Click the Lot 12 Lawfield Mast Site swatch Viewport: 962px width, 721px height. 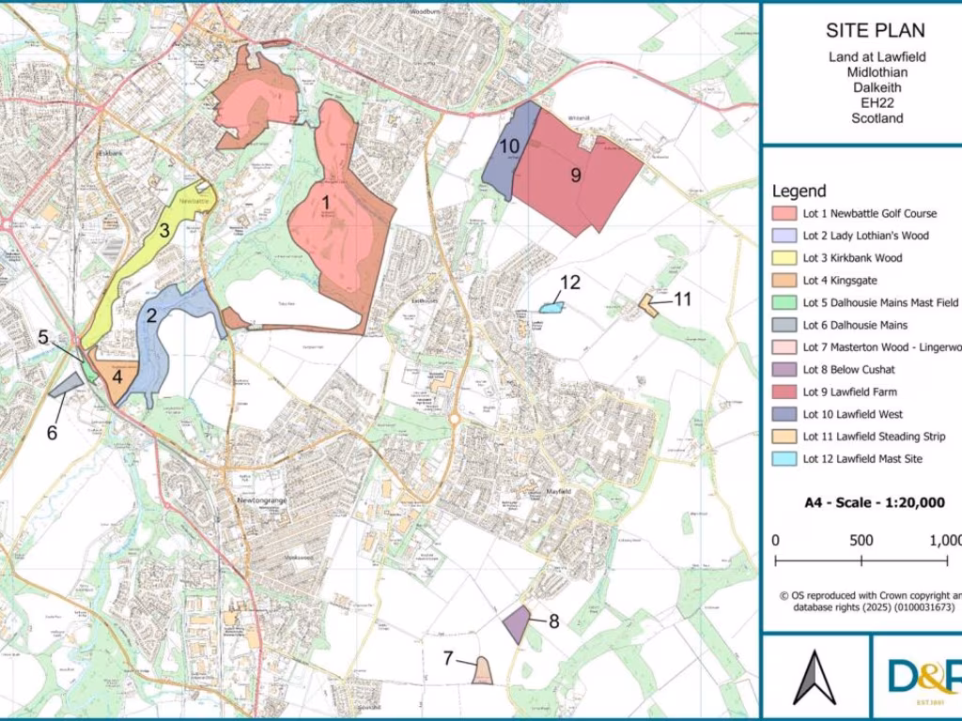point(784,459)
